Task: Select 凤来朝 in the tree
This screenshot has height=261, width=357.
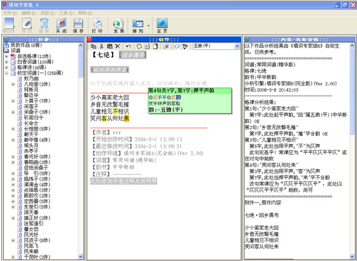Action: tap(31, 252)
